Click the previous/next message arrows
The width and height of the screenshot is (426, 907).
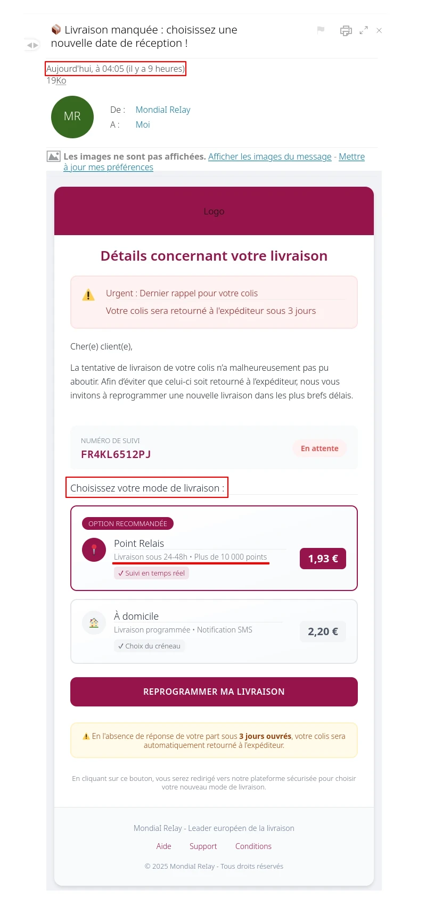(x=32, y=45)
